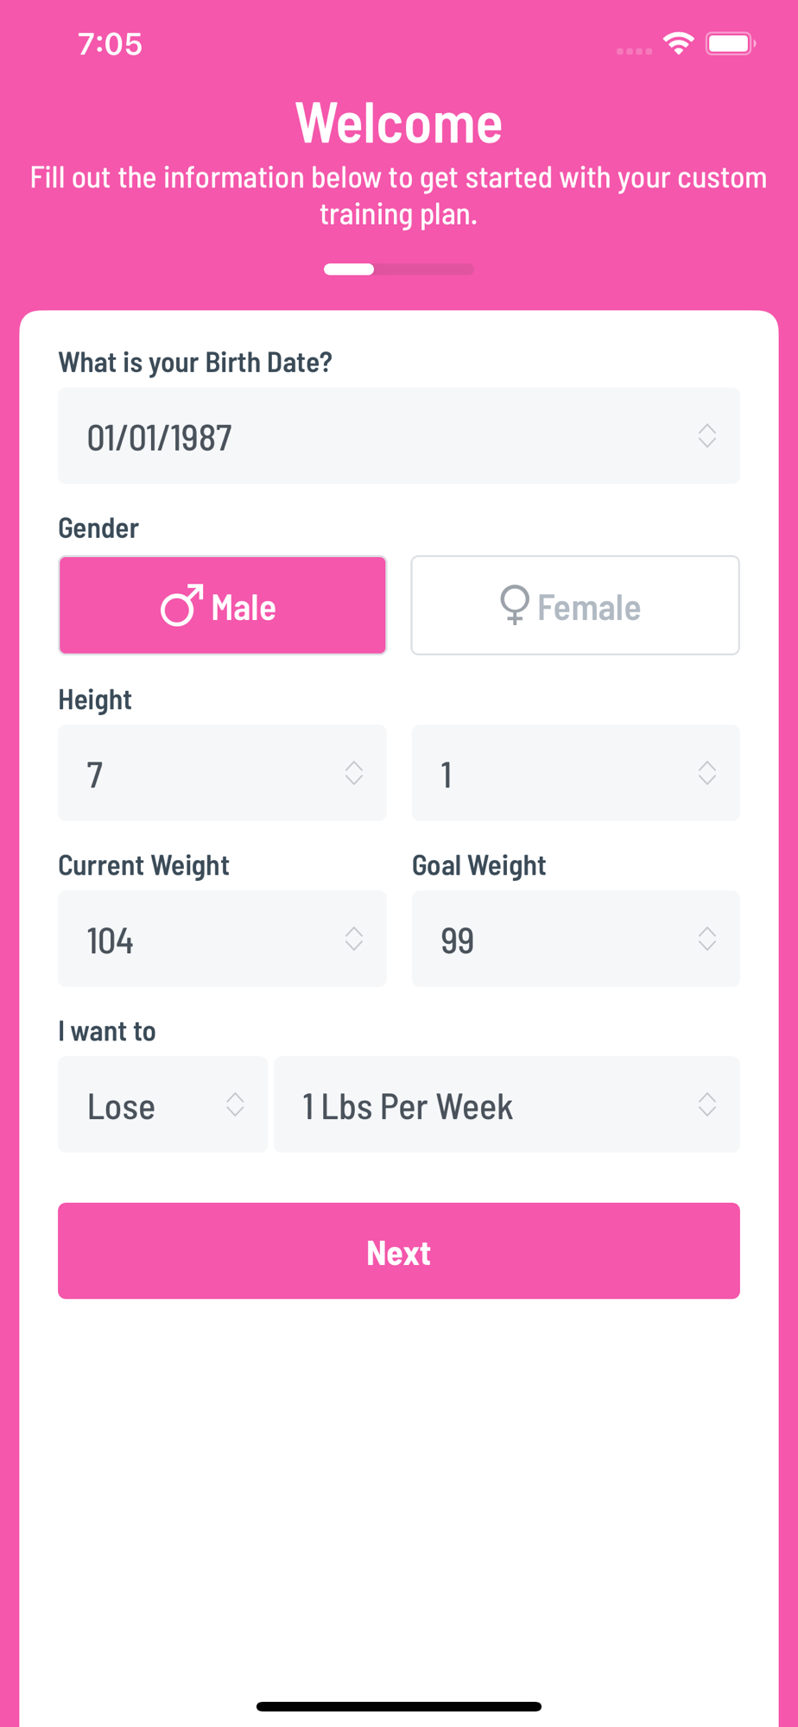The image size is (798, 1727).
Task: Select Female gender option
Action: pos(575,605)
